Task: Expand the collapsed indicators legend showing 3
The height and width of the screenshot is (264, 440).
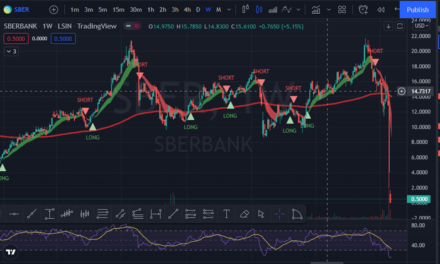Action: tap(11, 51)
